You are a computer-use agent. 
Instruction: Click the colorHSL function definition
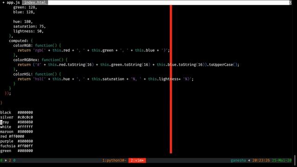click(37, 74)
